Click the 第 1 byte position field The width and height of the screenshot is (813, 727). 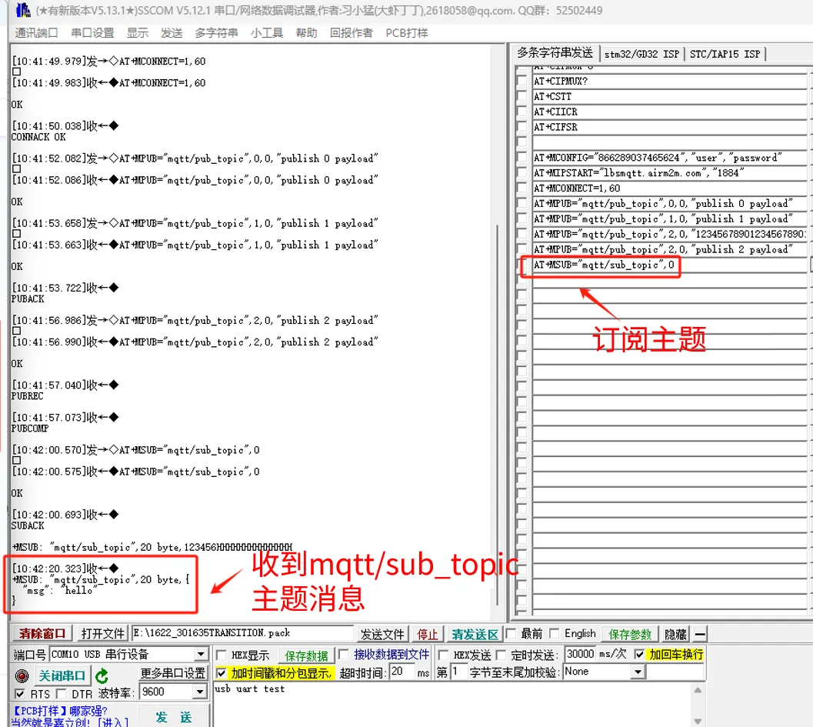tap(458, 672)
